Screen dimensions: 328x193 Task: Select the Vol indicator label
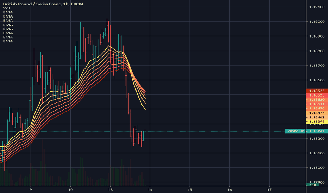pyautogui.click(x=6, y=8)
